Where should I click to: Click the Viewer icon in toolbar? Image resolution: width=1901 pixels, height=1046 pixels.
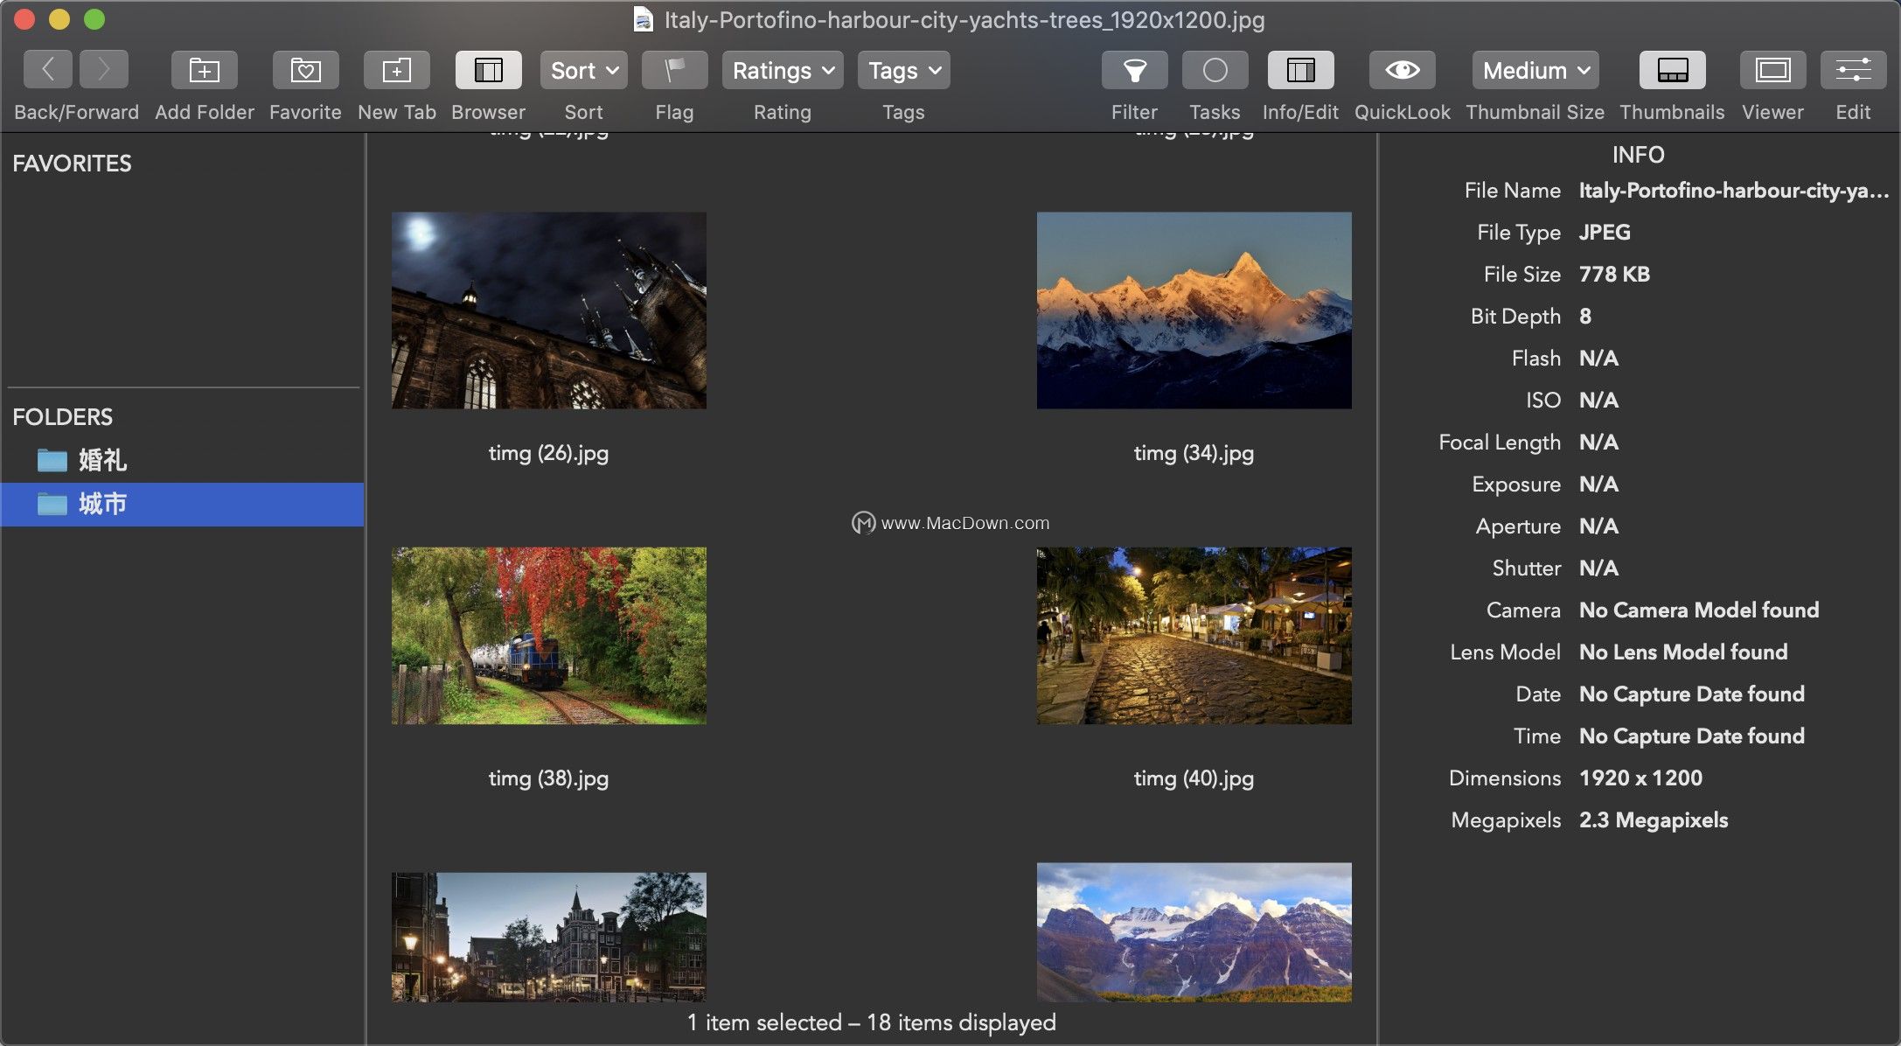click(1772, 70)
